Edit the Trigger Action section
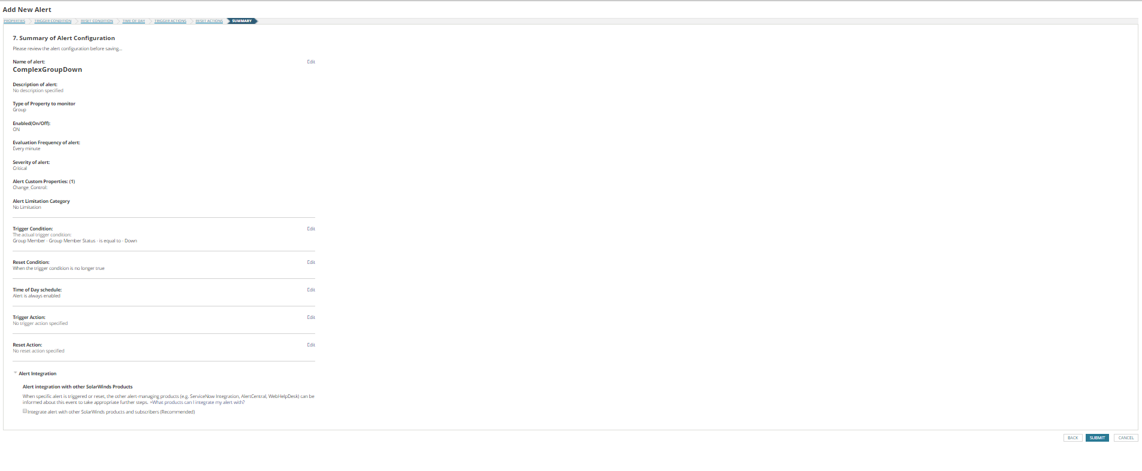 tap(311, 317)
